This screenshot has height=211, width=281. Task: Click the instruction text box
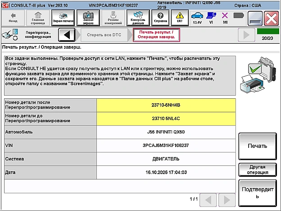(120, 76)
